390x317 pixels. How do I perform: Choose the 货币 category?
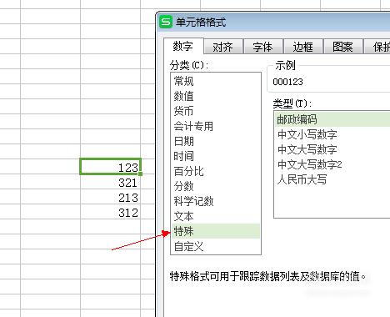pos(216,111)
